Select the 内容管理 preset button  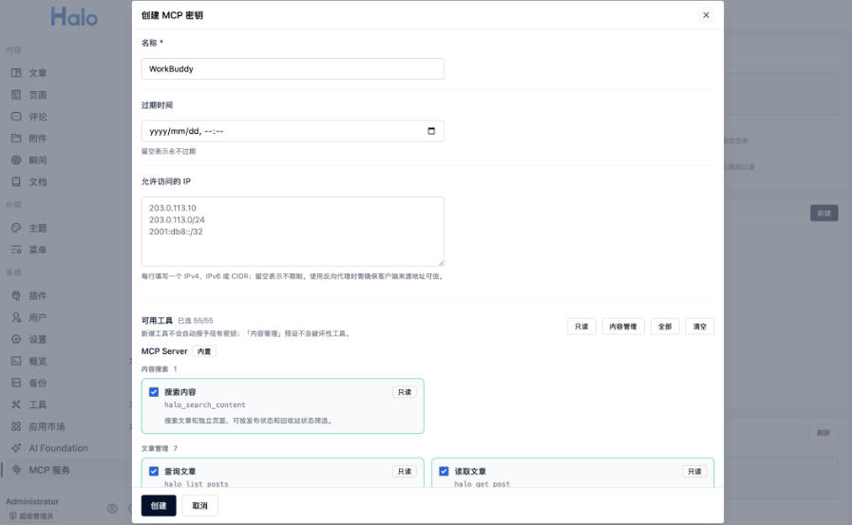pos(623,327)
